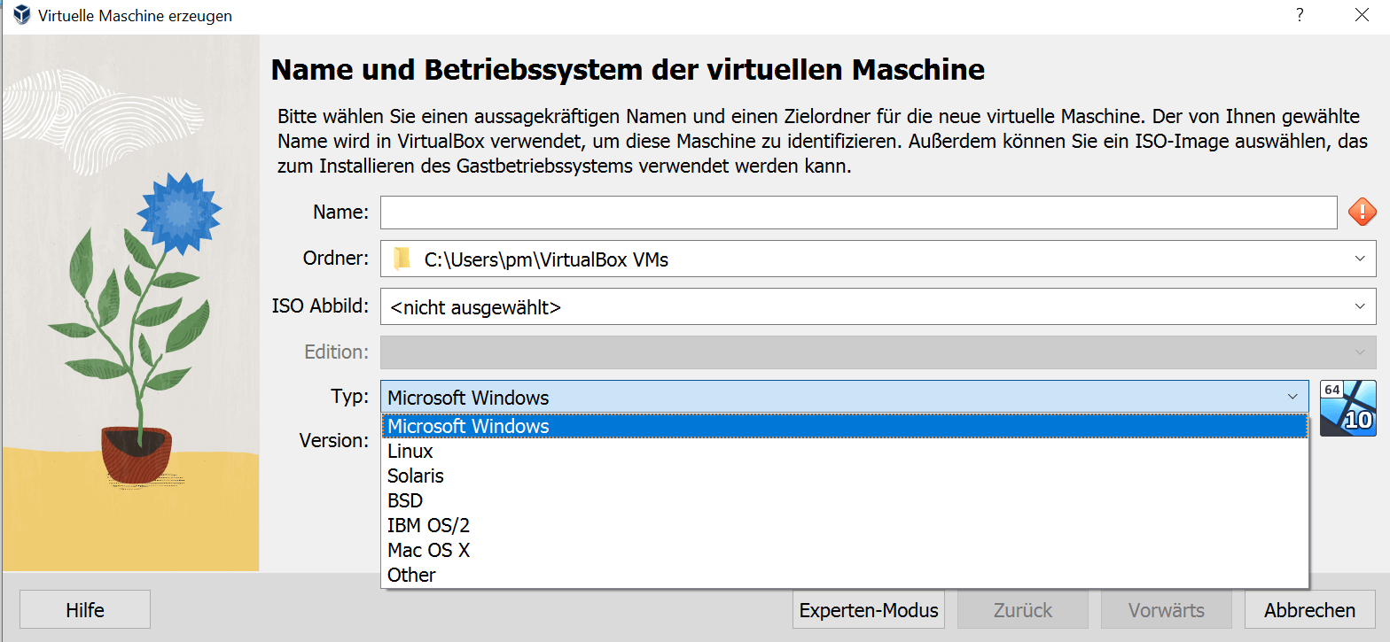The width and height of the screenshot is (1390, 642).
Task: Select BSD in the type list
Action: [845, 500]
